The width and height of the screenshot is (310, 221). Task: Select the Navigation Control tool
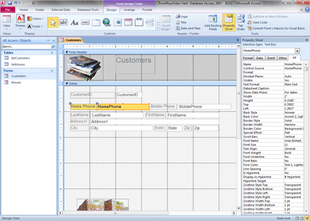pos(128,22)
